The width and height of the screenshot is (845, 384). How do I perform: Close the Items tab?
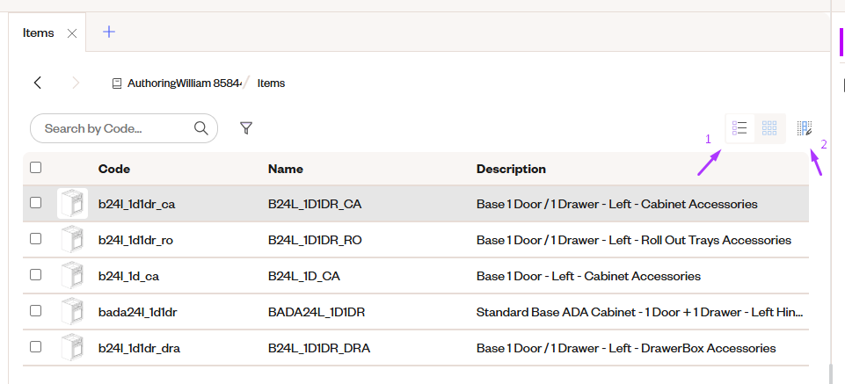point(72,33)
